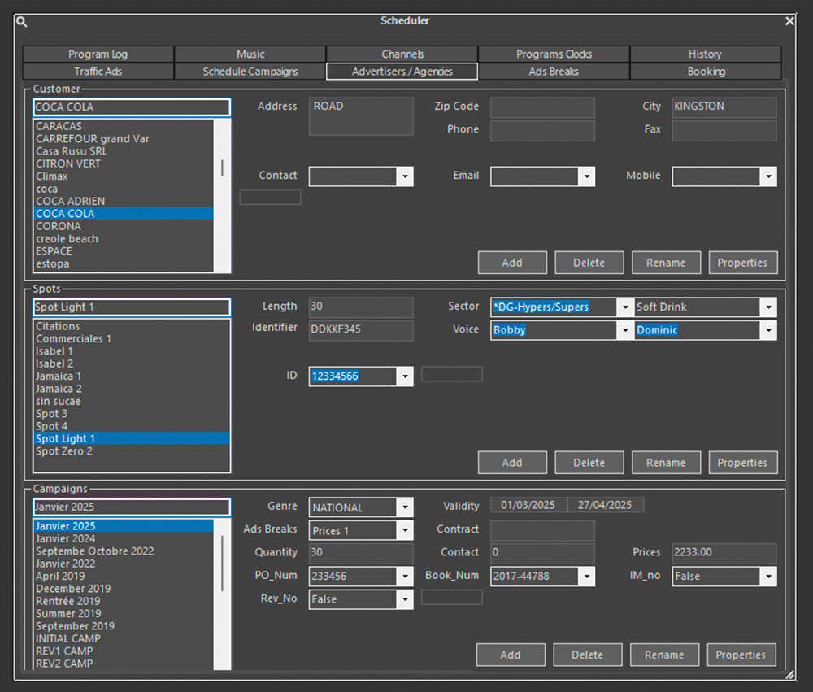Open the Booking tab
This screenshot has width=813, height=692.
[x=706, y=72]
